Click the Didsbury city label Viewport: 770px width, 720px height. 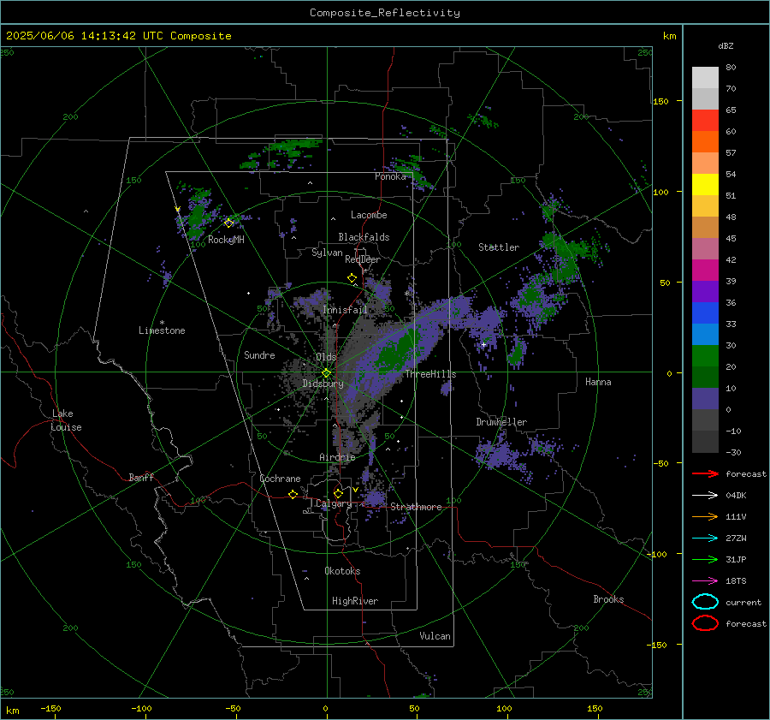click(x=323, y=384)
